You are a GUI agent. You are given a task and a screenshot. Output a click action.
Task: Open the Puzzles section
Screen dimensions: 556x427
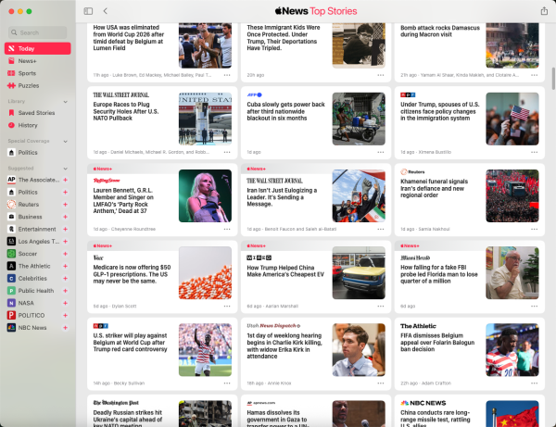pos(38,86)
